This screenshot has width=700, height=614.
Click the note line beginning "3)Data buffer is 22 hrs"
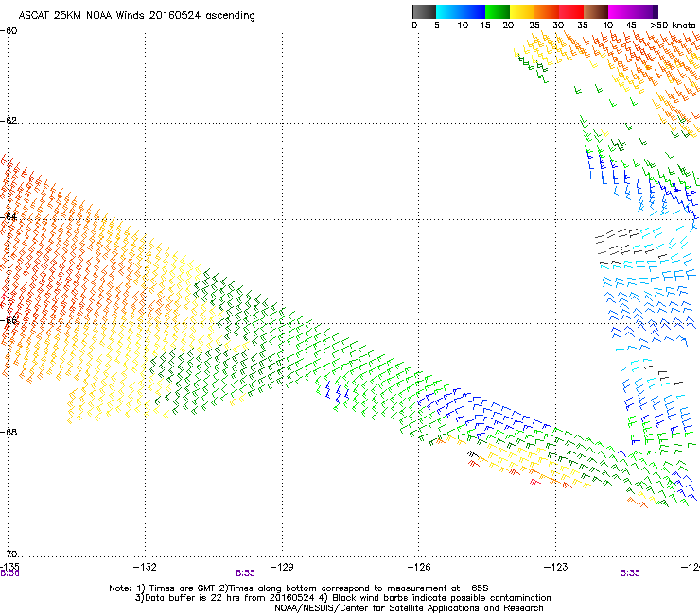tap(342, 598)
